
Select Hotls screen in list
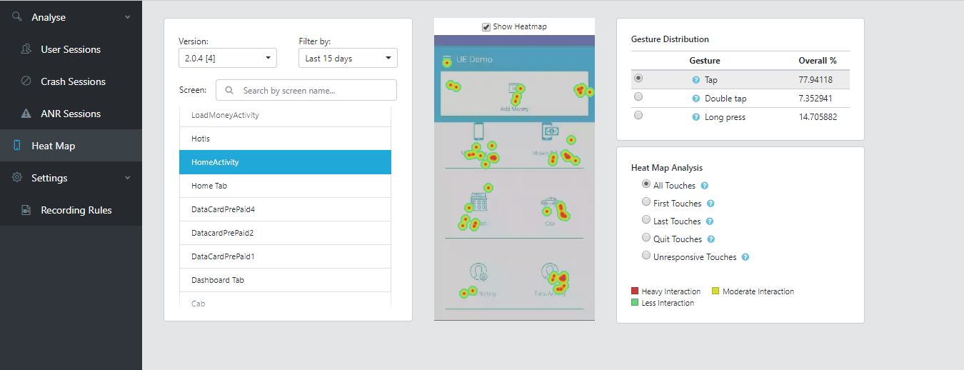(x=285, y=139)
